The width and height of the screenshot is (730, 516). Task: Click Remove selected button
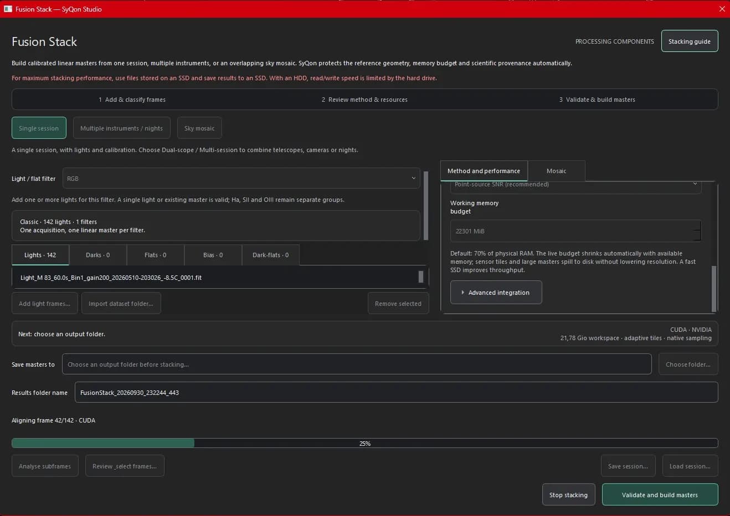(398, 304)
